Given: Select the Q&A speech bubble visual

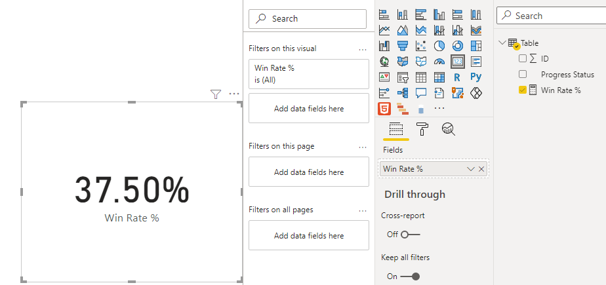Looking at the screenshot, I should point(421,92).
